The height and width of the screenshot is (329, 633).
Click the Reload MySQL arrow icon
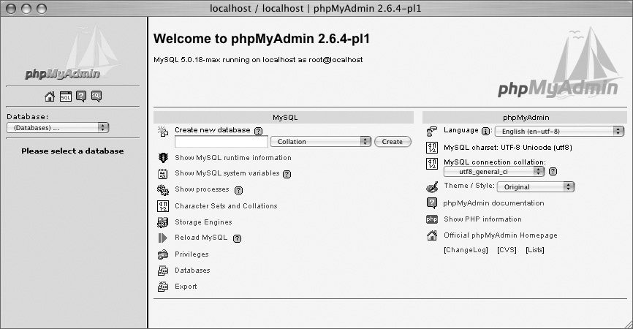163,238
